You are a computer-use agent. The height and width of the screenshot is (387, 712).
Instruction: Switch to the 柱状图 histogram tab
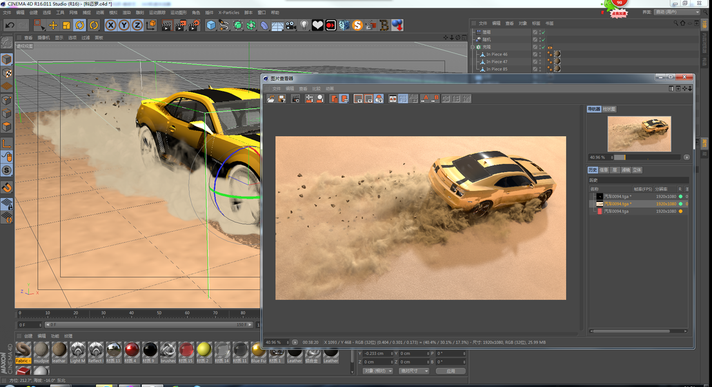point(609,109)
